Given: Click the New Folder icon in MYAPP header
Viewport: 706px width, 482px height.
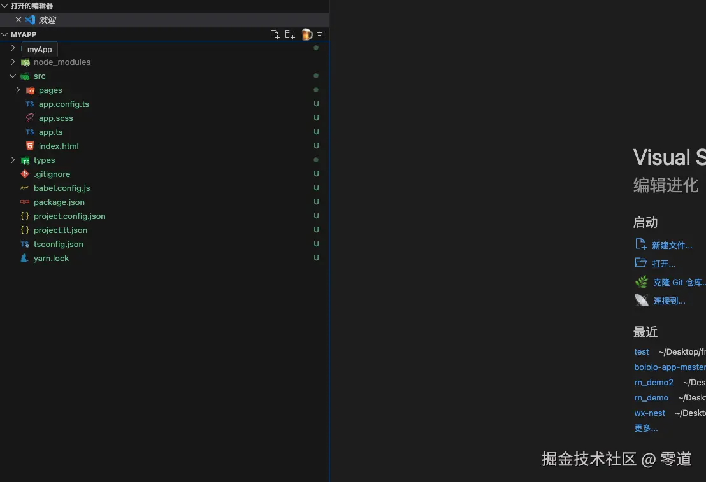Looking at the screenshot, I should click(x=290, y=34).
